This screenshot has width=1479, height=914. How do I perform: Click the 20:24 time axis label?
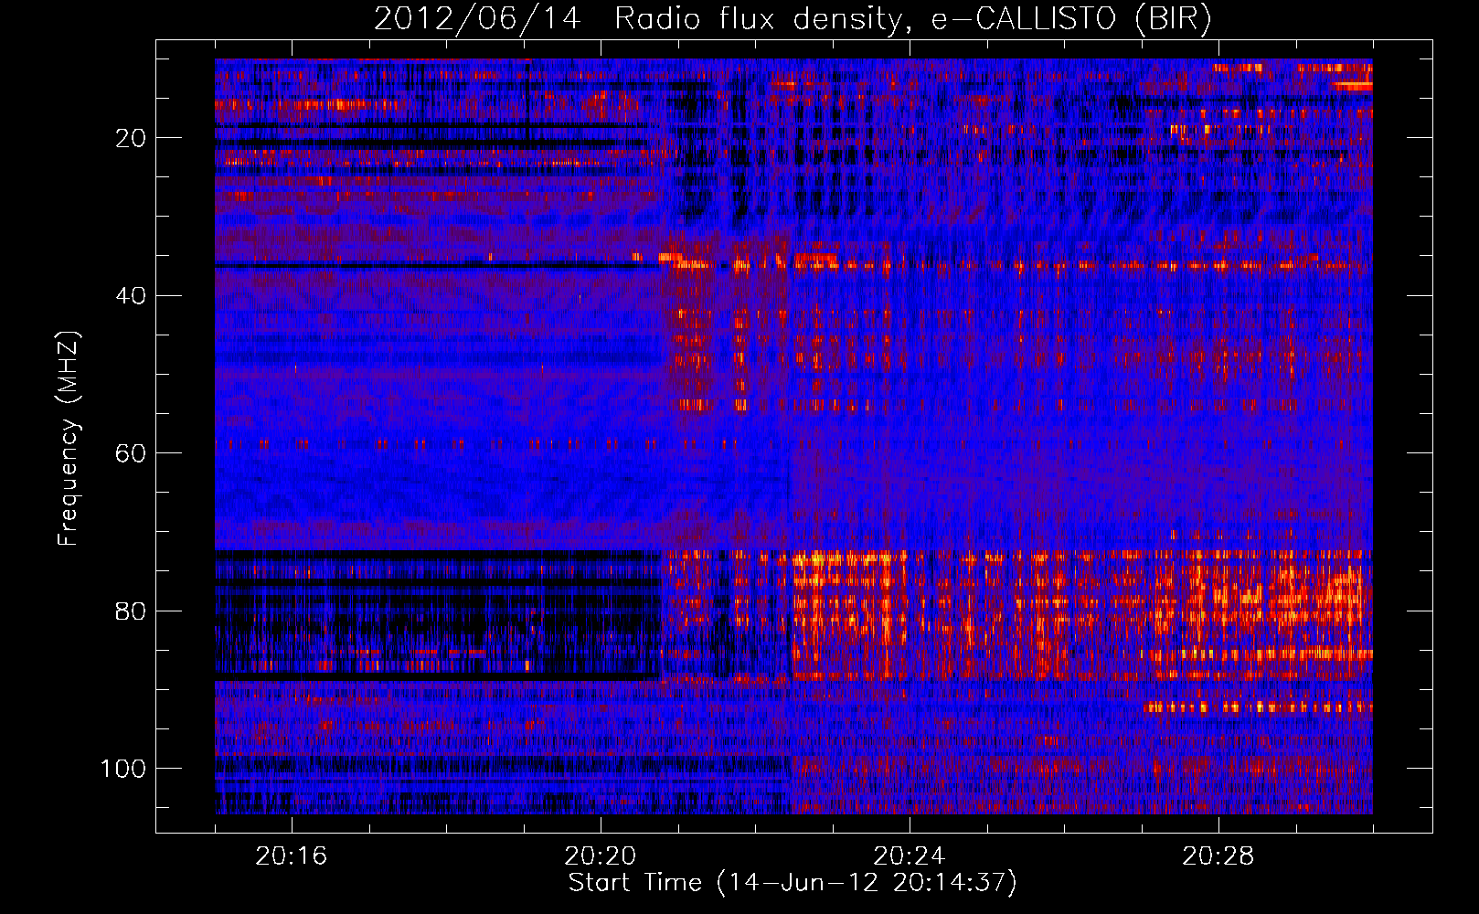point(910,856)
